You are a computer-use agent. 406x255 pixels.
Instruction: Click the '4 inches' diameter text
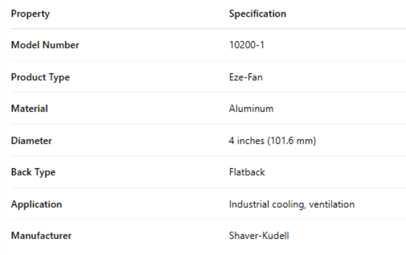coord(246,141)
